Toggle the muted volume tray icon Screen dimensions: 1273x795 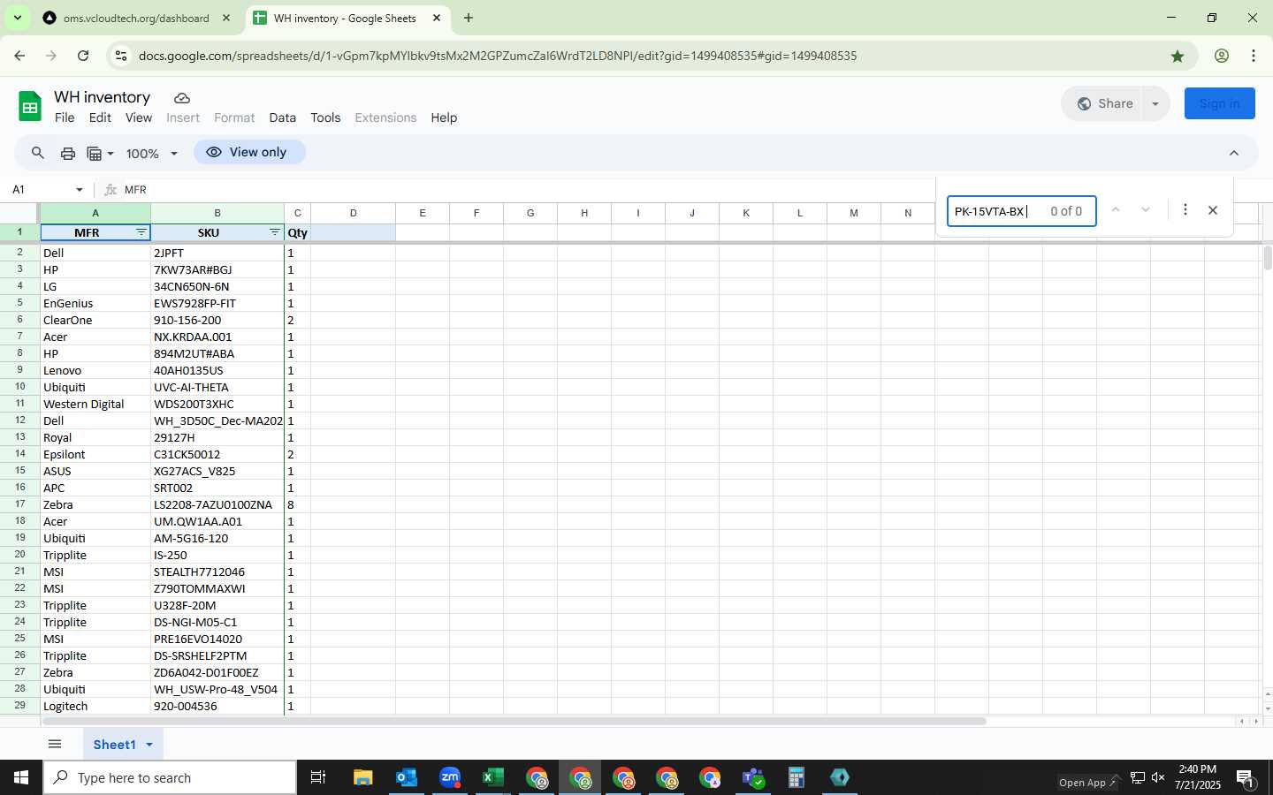tap(1158, 777)
